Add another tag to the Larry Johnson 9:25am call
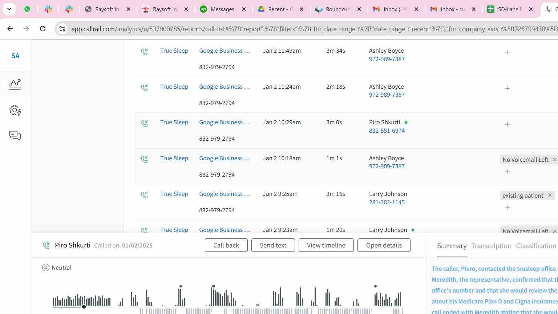This screenshot has height=314, width=558. point(508,207)
